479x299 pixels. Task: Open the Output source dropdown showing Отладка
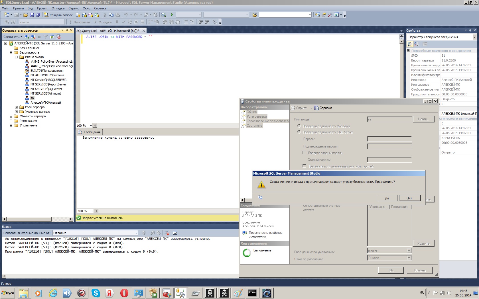coord(136,233)
